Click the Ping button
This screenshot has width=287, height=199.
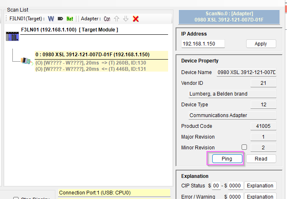(227, 158)
